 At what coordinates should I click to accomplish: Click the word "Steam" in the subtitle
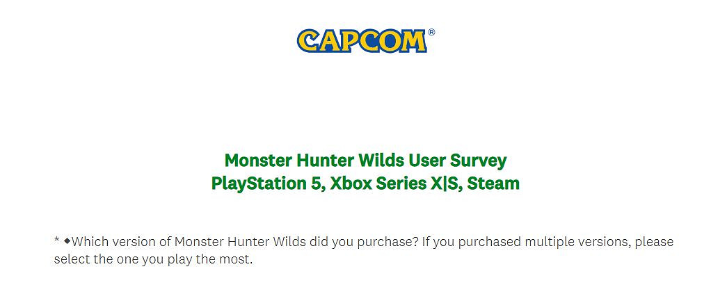494,184
